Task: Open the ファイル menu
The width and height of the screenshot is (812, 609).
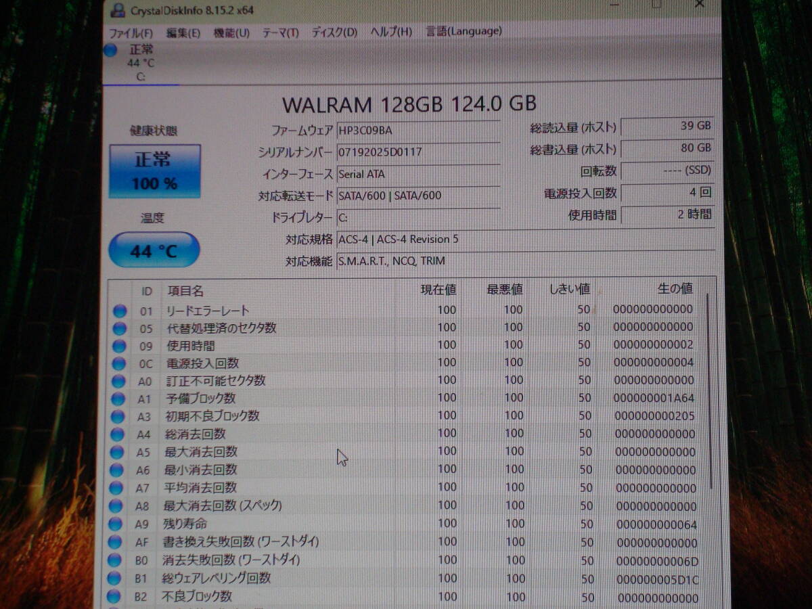Action: (129, 32)
